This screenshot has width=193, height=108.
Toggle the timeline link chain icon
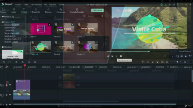tap(7, 67)
